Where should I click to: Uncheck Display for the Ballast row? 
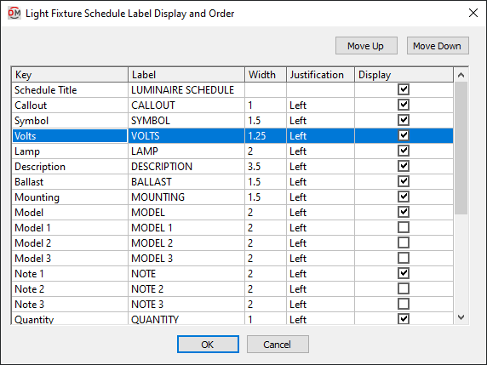(x=404, y=181)
